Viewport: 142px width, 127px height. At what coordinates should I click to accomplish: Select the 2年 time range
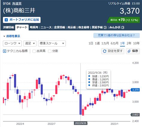click(129, 43)
